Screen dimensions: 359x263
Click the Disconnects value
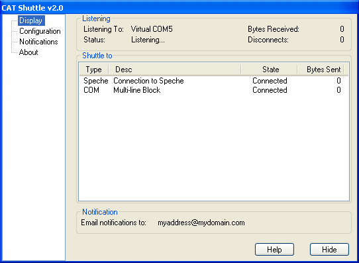pyautogui.click(x=342, y=40)
